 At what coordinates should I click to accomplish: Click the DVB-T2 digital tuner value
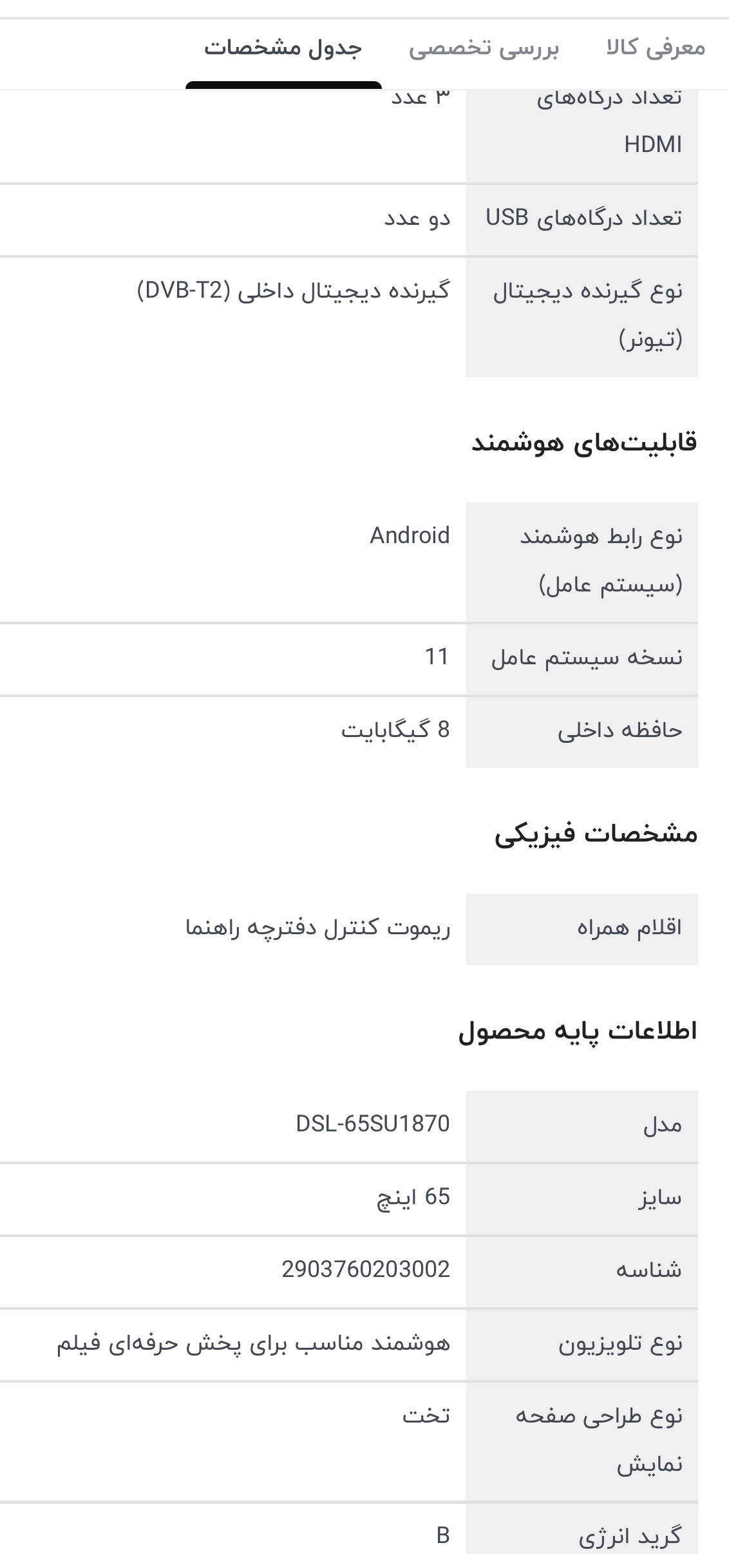point(294,291)
